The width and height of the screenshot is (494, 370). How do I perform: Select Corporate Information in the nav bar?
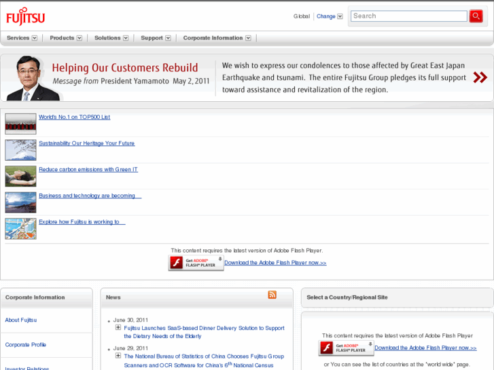(x=213, y=38)
